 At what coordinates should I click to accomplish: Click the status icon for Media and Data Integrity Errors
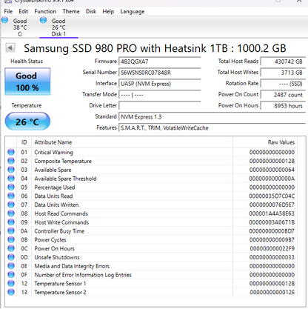point(11,266)
